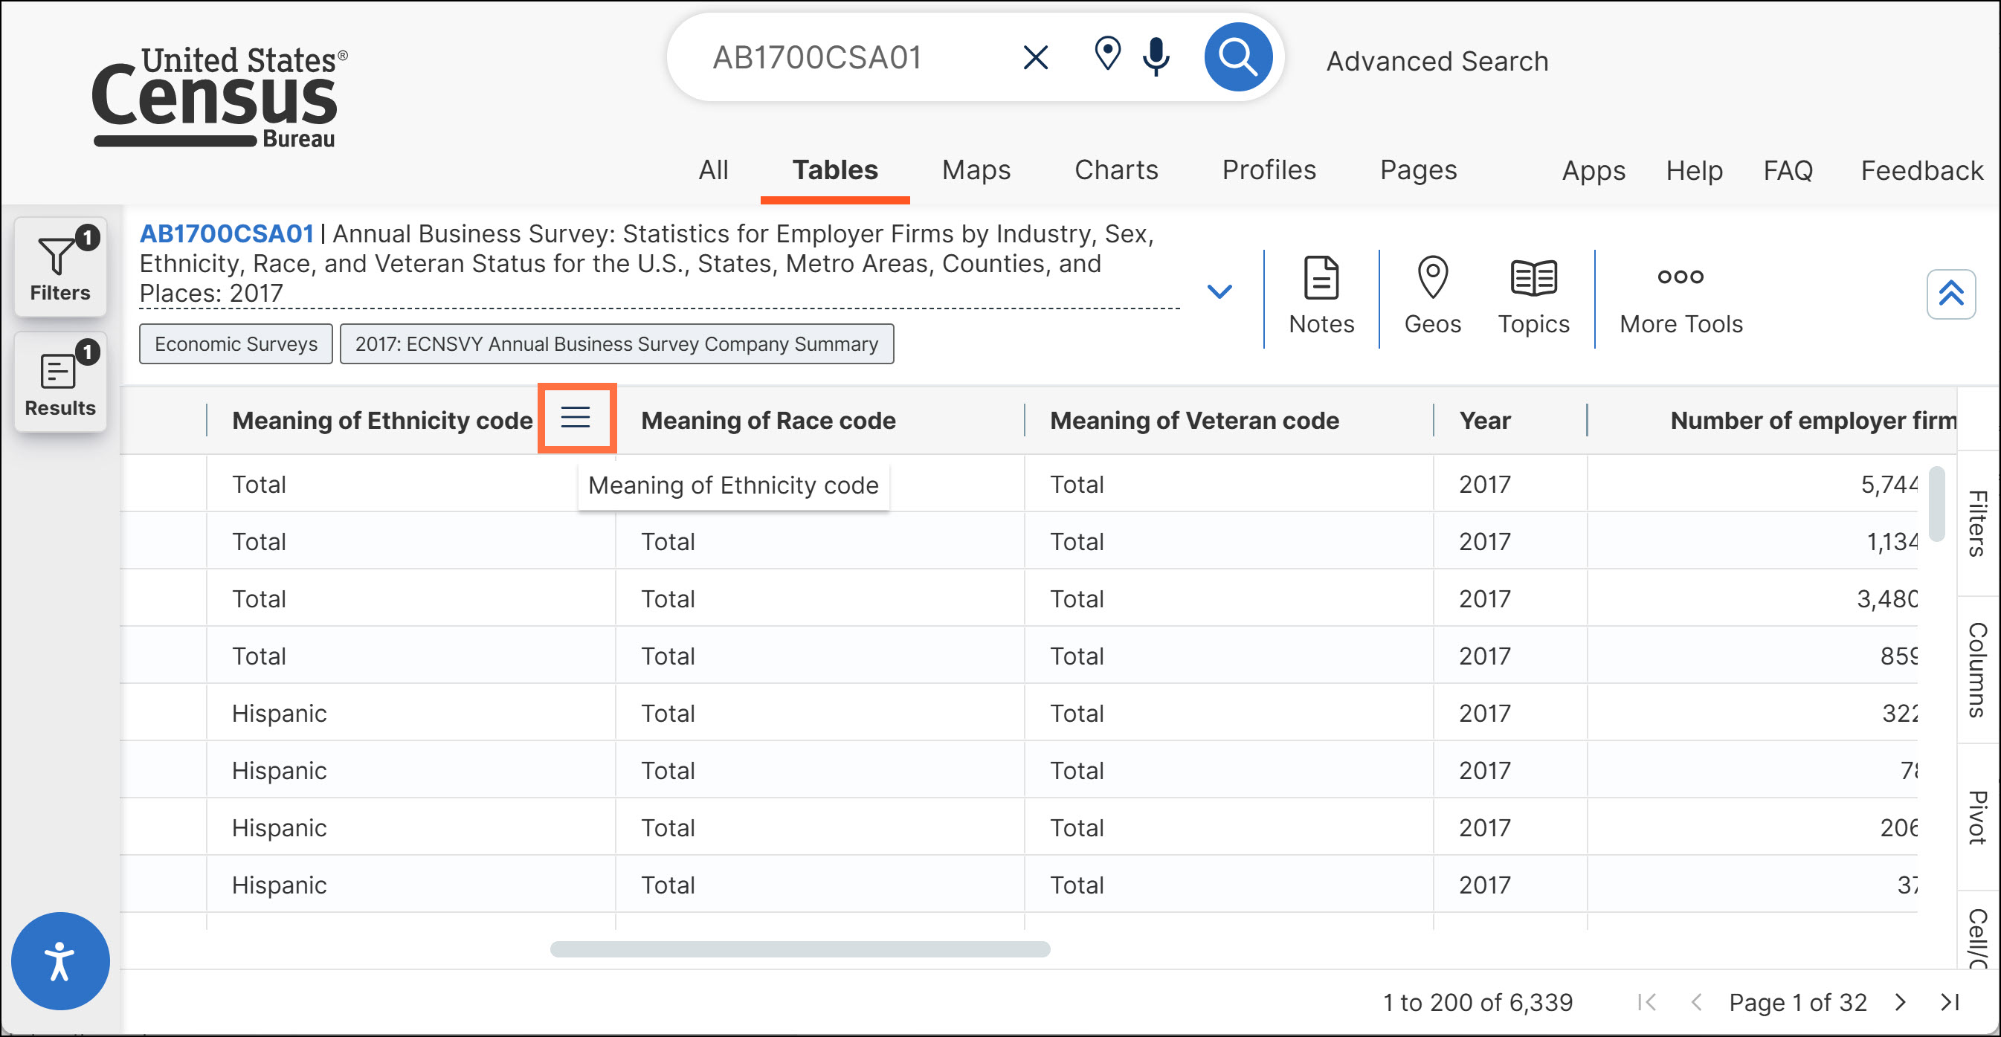
Task: Switch to the All tab
Action: click(x=713, y=170)
